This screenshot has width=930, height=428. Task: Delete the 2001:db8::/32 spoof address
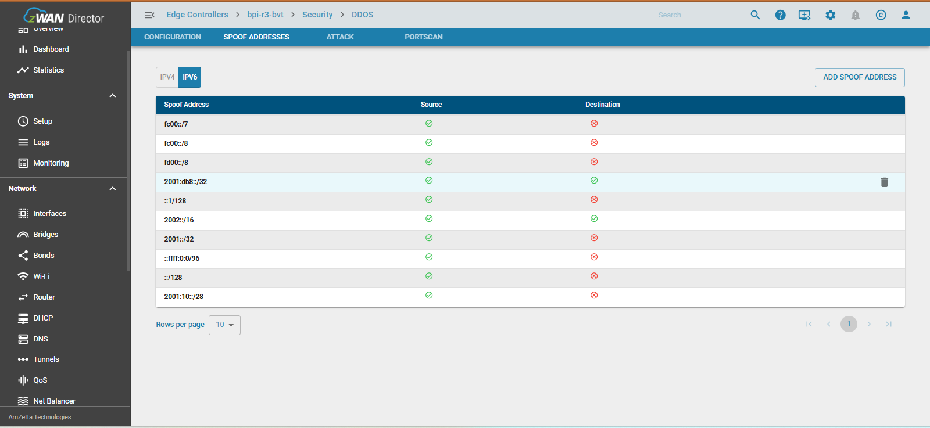(884, 182)
